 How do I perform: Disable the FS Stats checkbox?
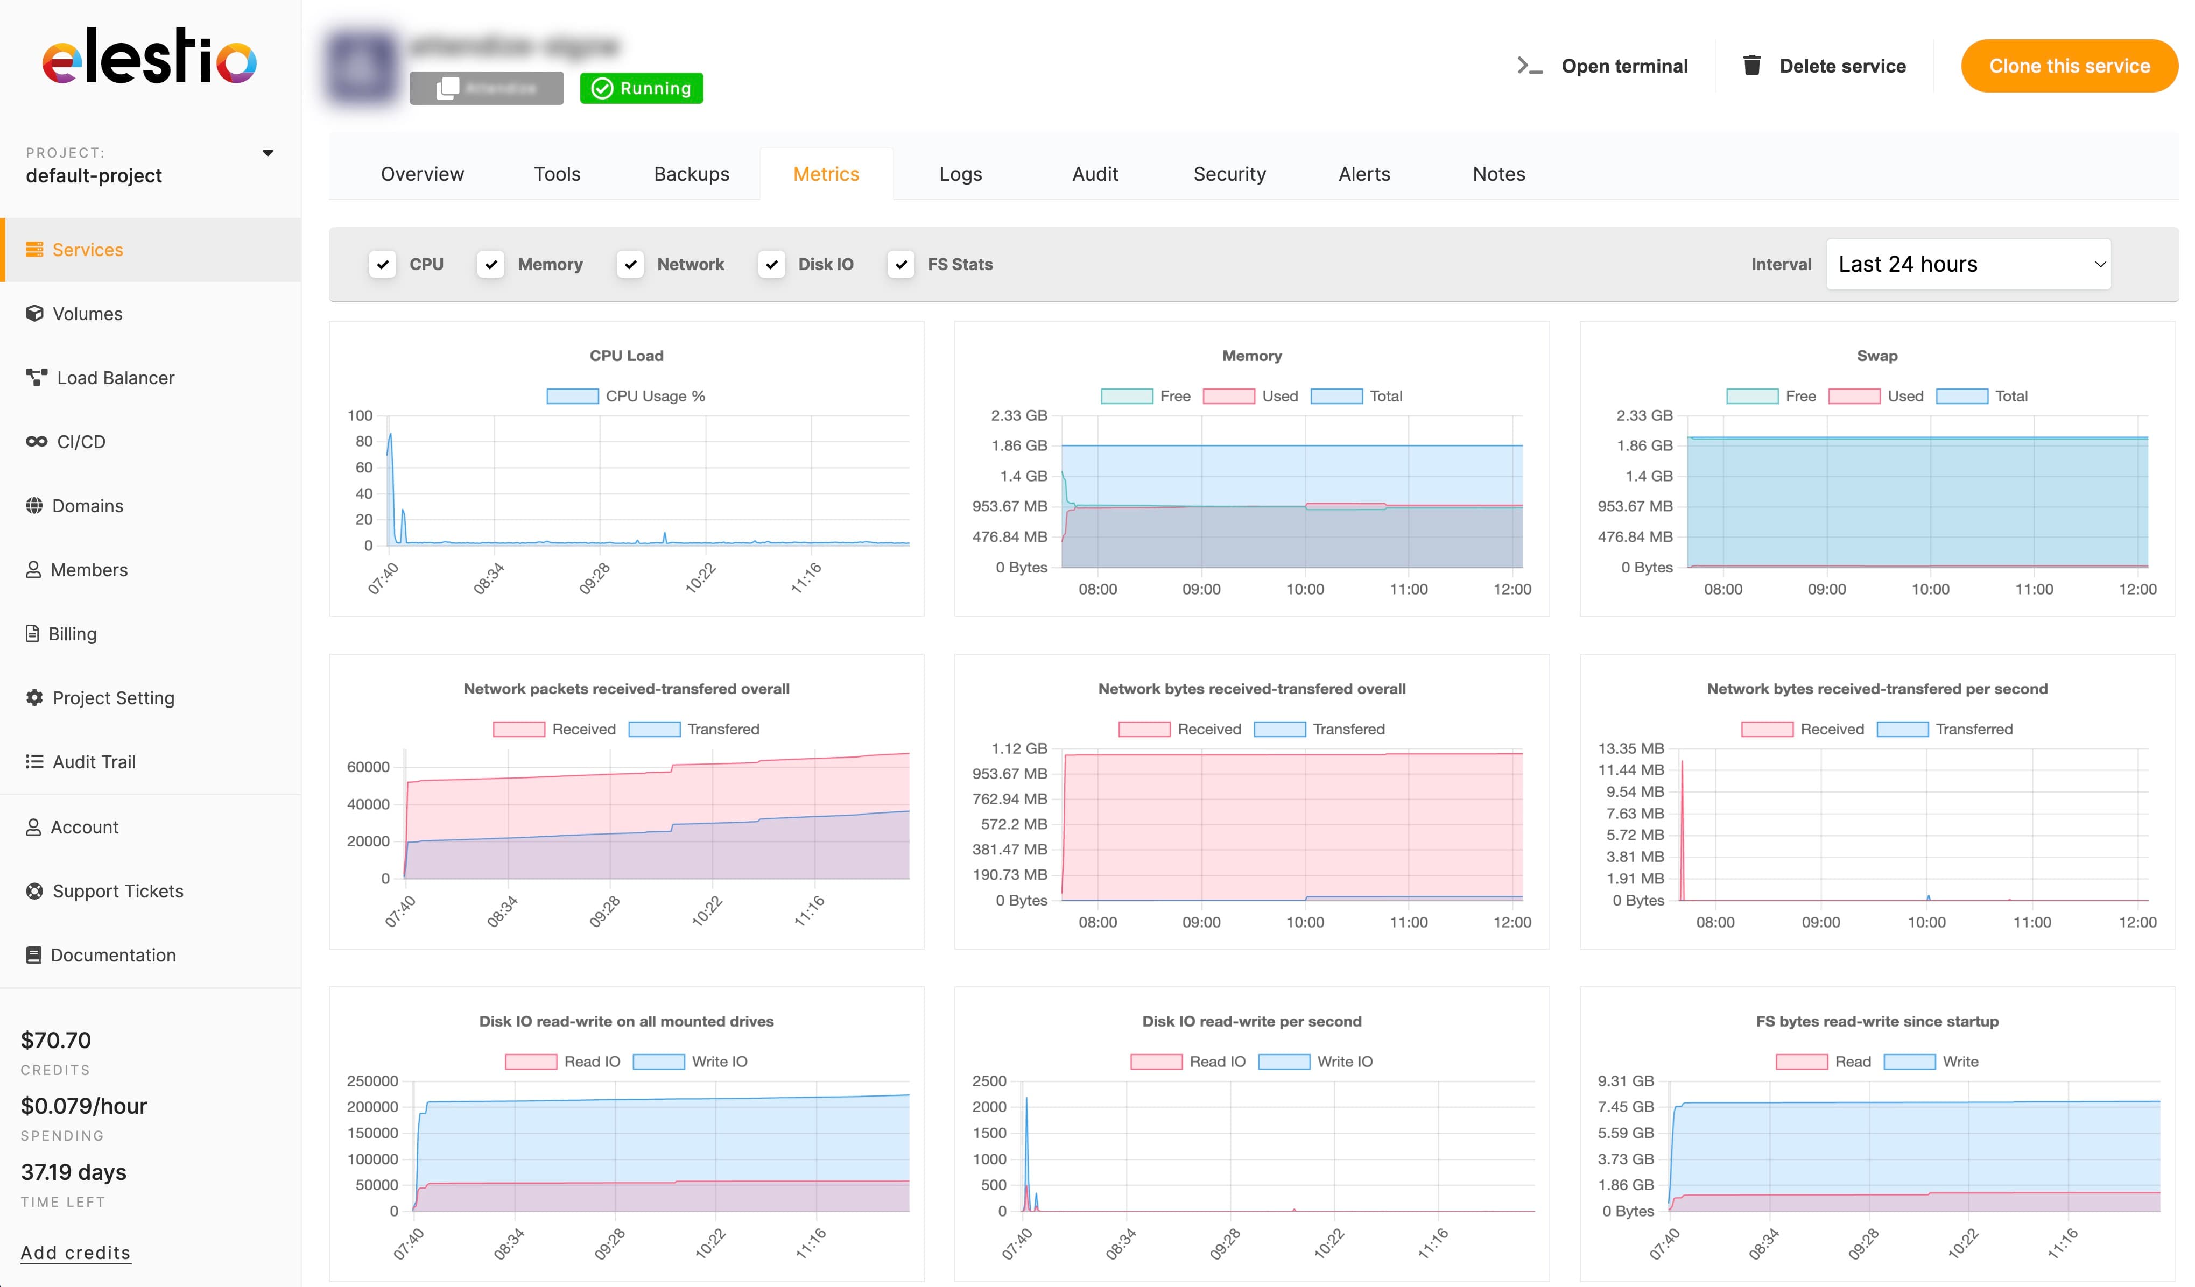pos(900,264)
